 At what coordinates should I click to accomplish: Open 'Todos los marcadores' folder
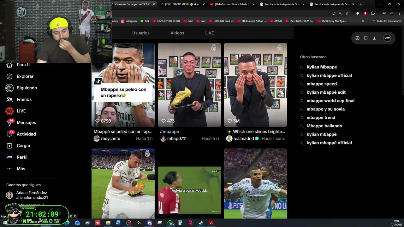click(x=386, y=21)
